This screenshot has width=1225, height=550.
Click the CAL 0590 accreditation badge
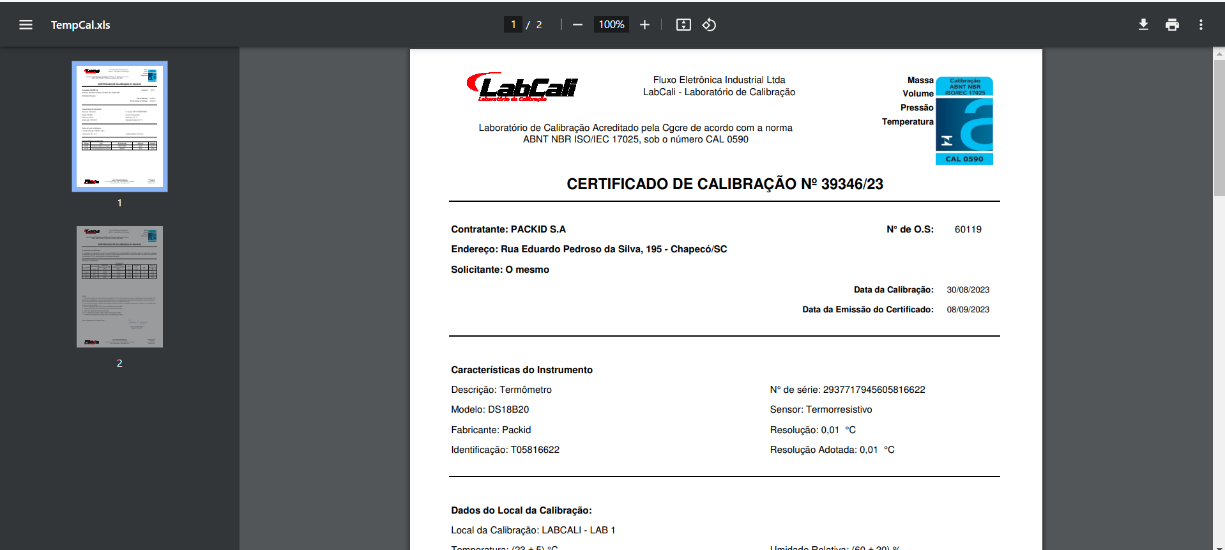964,121
